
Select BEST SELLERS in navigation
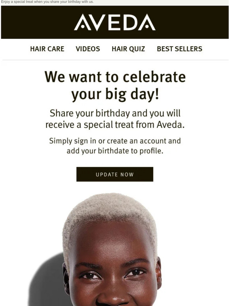click(x=180, y=49)
